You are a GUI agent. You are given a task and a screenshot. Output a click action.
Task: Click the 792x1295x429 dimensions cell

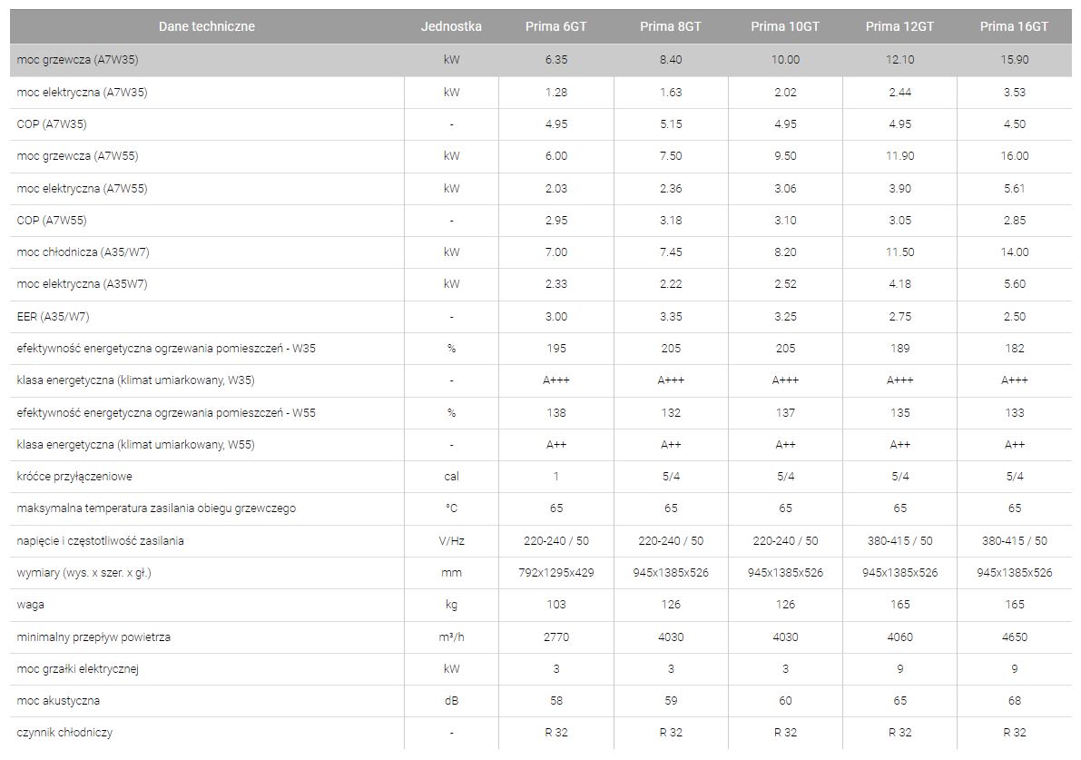[555, 573]
